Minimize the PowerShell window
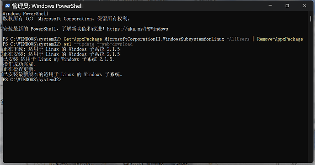 270,5
